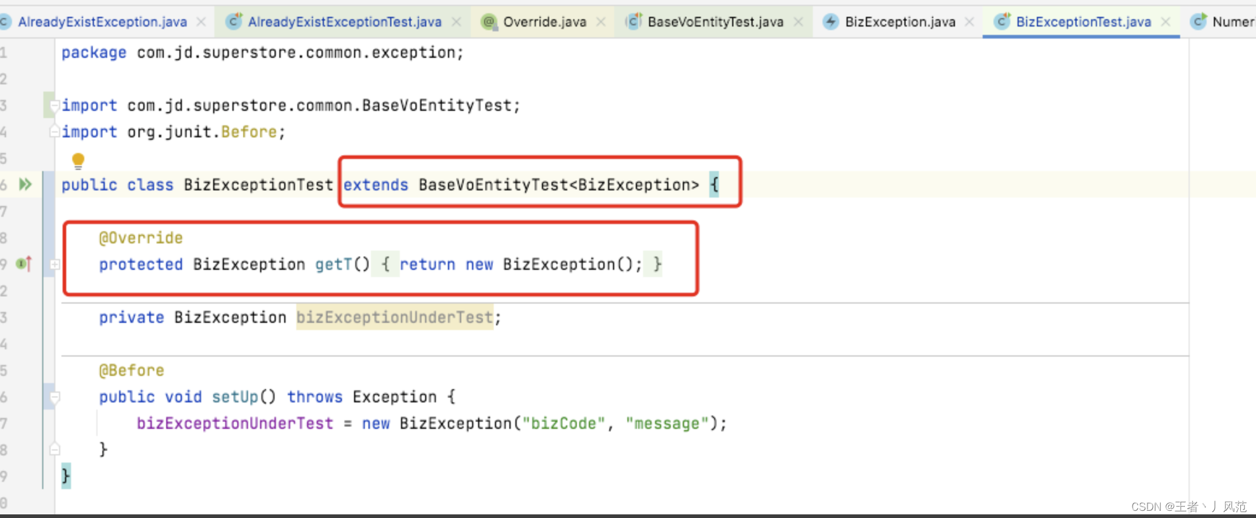Image resolution: width=1256 pixels, height=518 pixels.
Task: Click the "message" string literal
Action: coord(667,423)
